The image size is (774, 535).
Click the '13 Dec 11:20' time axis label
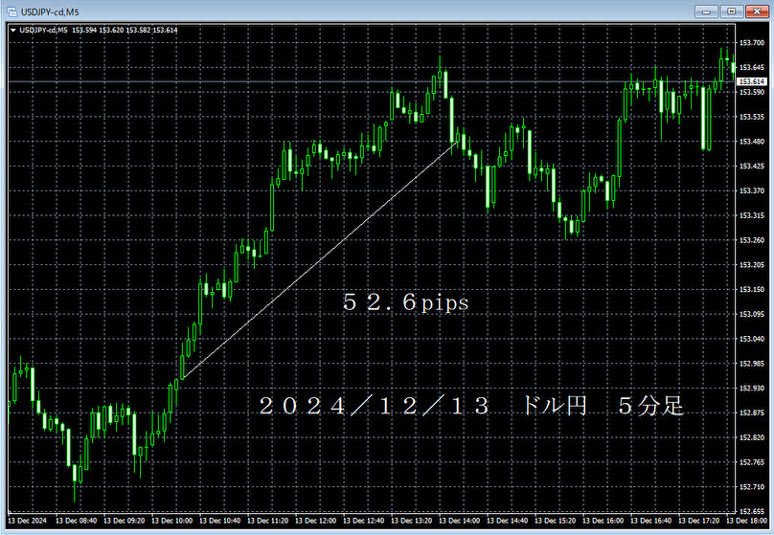click(x=267, y=521)
